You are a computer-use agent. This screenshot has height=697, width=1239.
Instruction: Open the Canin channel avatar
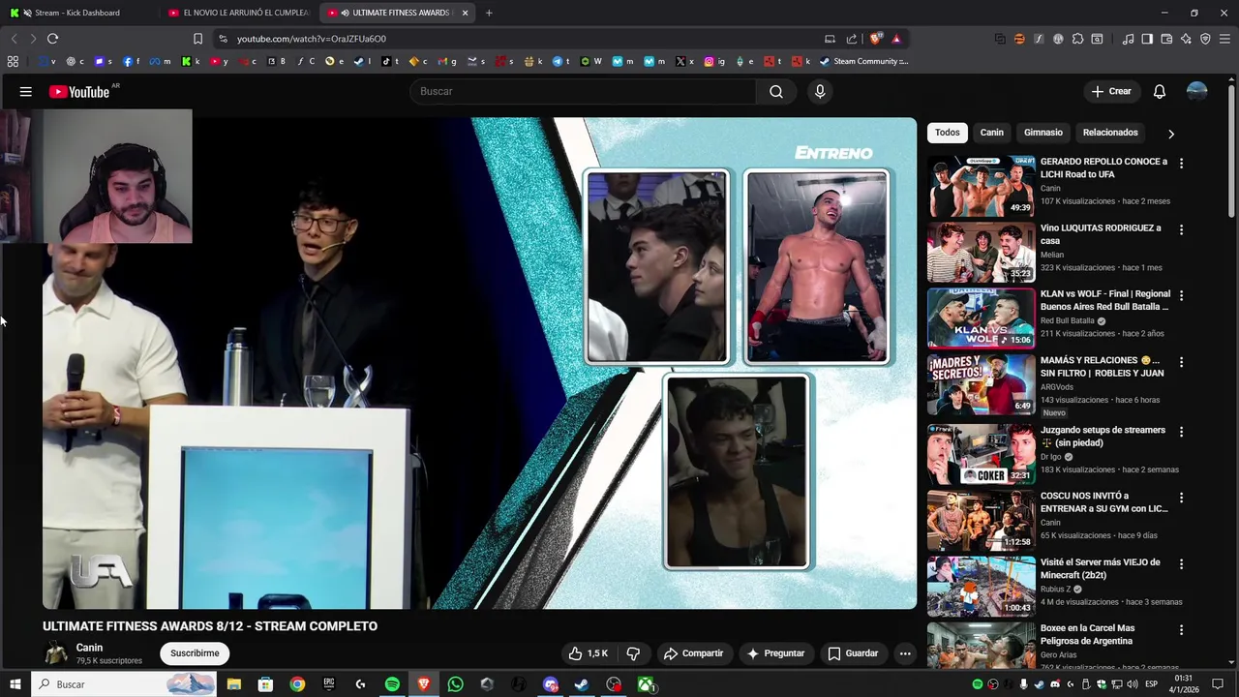click(56, 653)
